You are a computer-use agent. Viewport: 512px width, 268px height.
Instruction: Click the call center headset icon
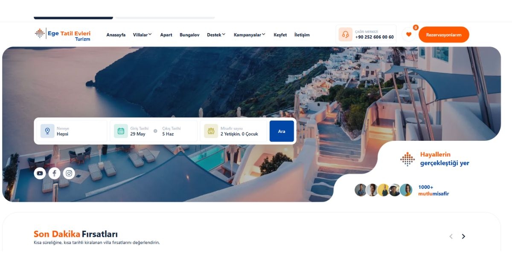pos(346,34)
